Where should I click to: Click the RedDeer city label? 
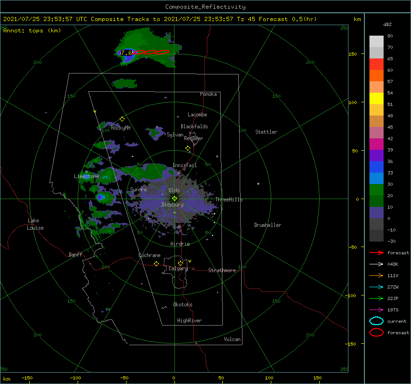click(194, 138)
